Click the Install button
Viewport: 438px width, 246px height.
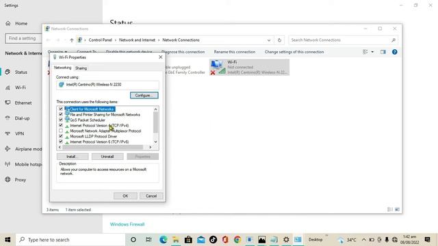point(73,156)
